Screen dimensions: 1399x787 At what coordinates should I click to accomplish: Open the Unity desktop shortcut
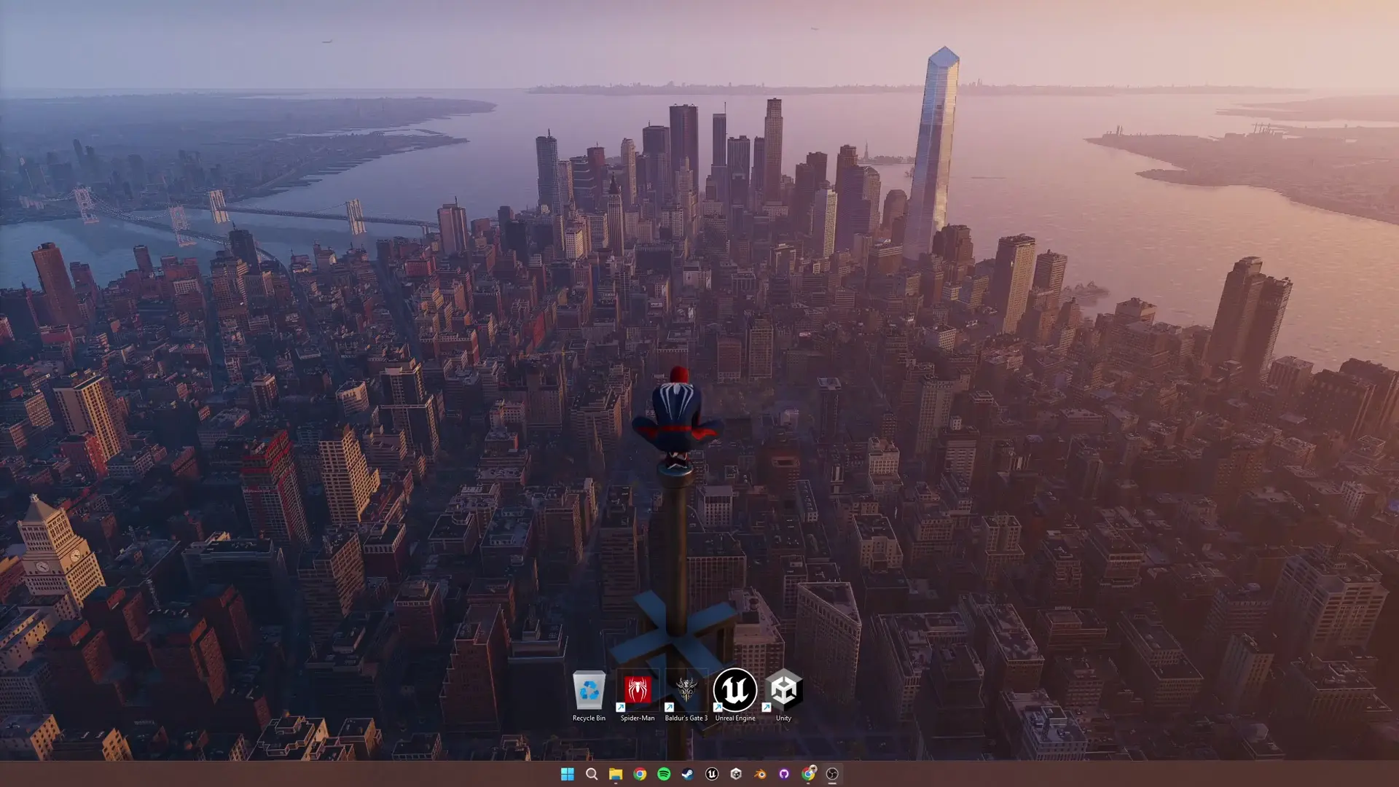[x=784, y=689]
